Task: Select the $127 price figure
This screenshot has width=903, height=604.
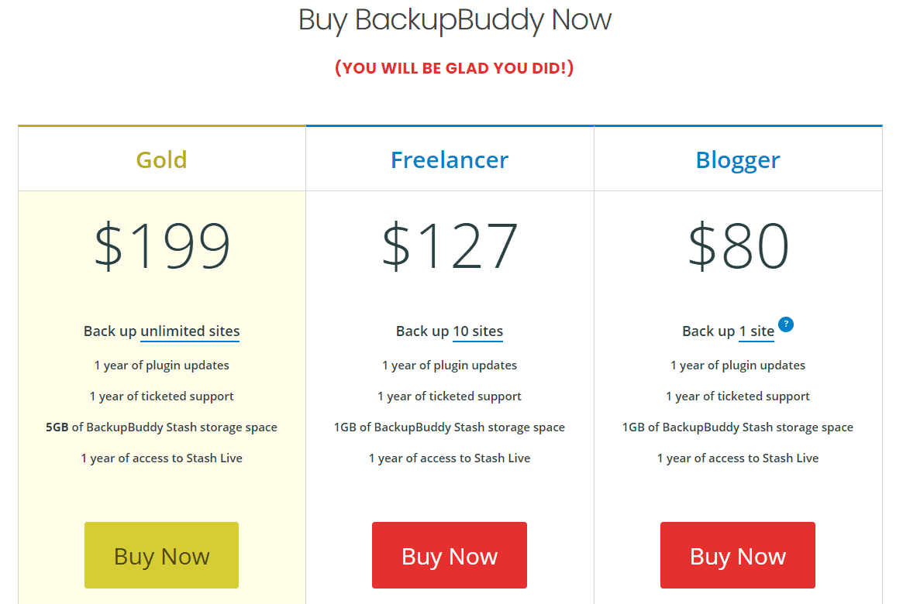Action: 450,246
